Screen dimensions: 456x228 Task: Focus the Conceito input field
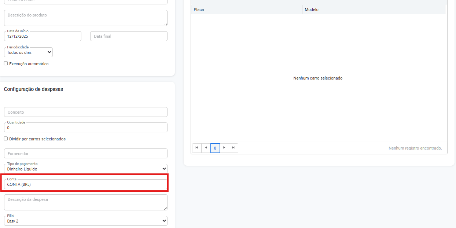pyautogui.click(x=86, y=112)
